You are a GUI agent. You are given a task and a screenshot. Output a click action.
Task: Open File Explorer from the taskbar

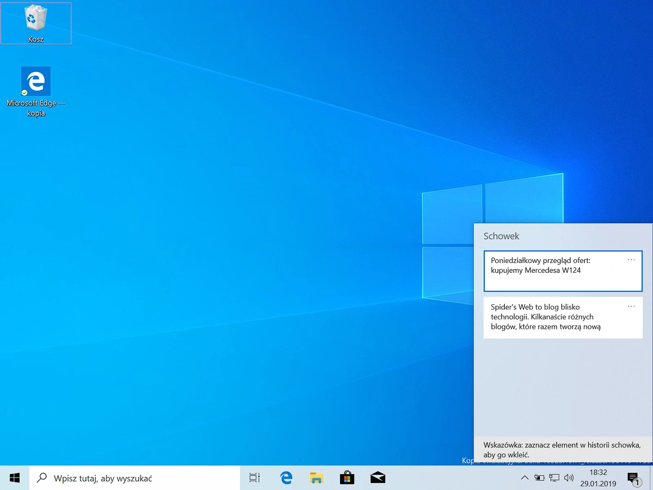tap(317, 478)
